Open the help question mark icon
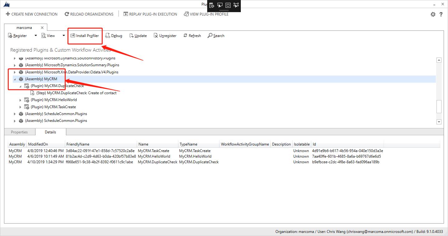The height and width of the screenshot is (236, 448). click(x=441, y=14)
